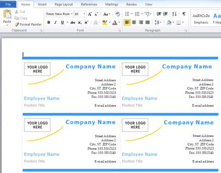Viewport: 221px width, 173px height.
Task: Open the font size 10 dropdown
Action: click(84, 14)
